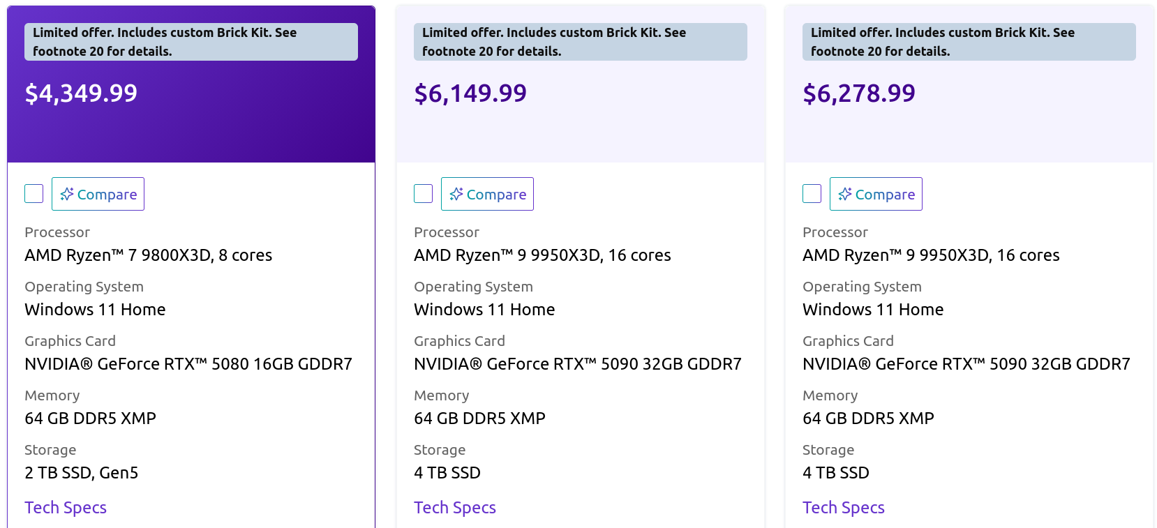Viewport: 1157px width, 528px height.
Task: Click the AMD Ryzen 7 9800X3D processor text
Action: pyautogui.click(x=148, y=255)
